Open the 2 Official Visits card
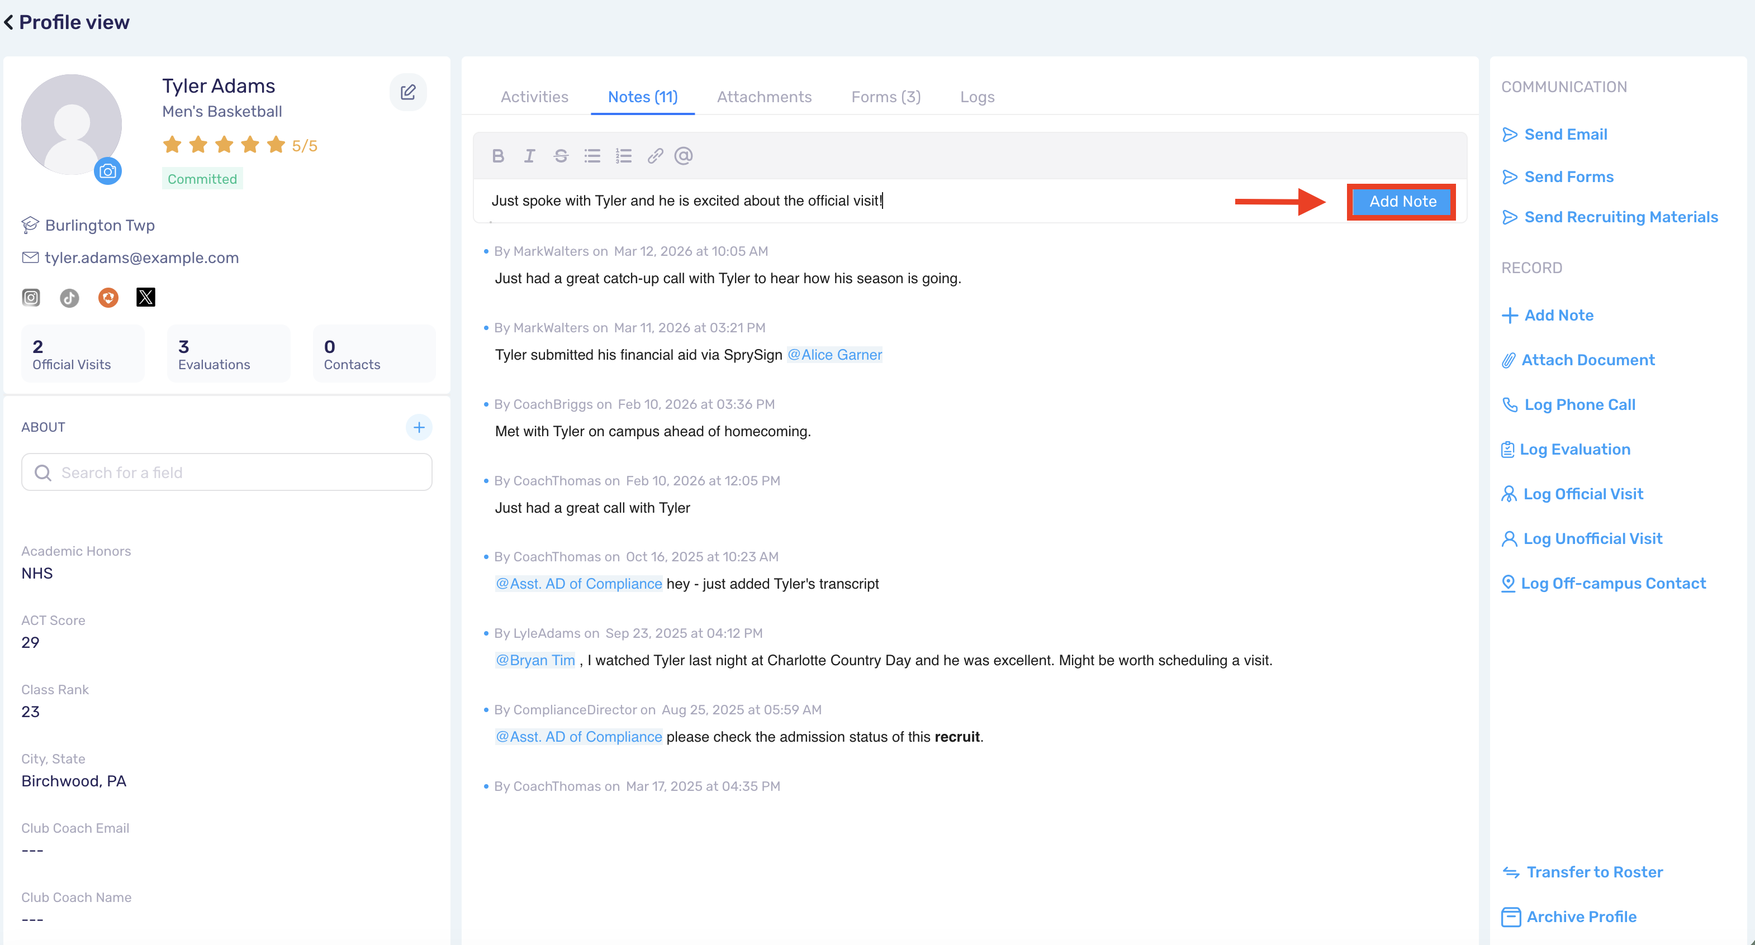The image size is (1755, 945). pyautogui.click(x=83, y=354)
